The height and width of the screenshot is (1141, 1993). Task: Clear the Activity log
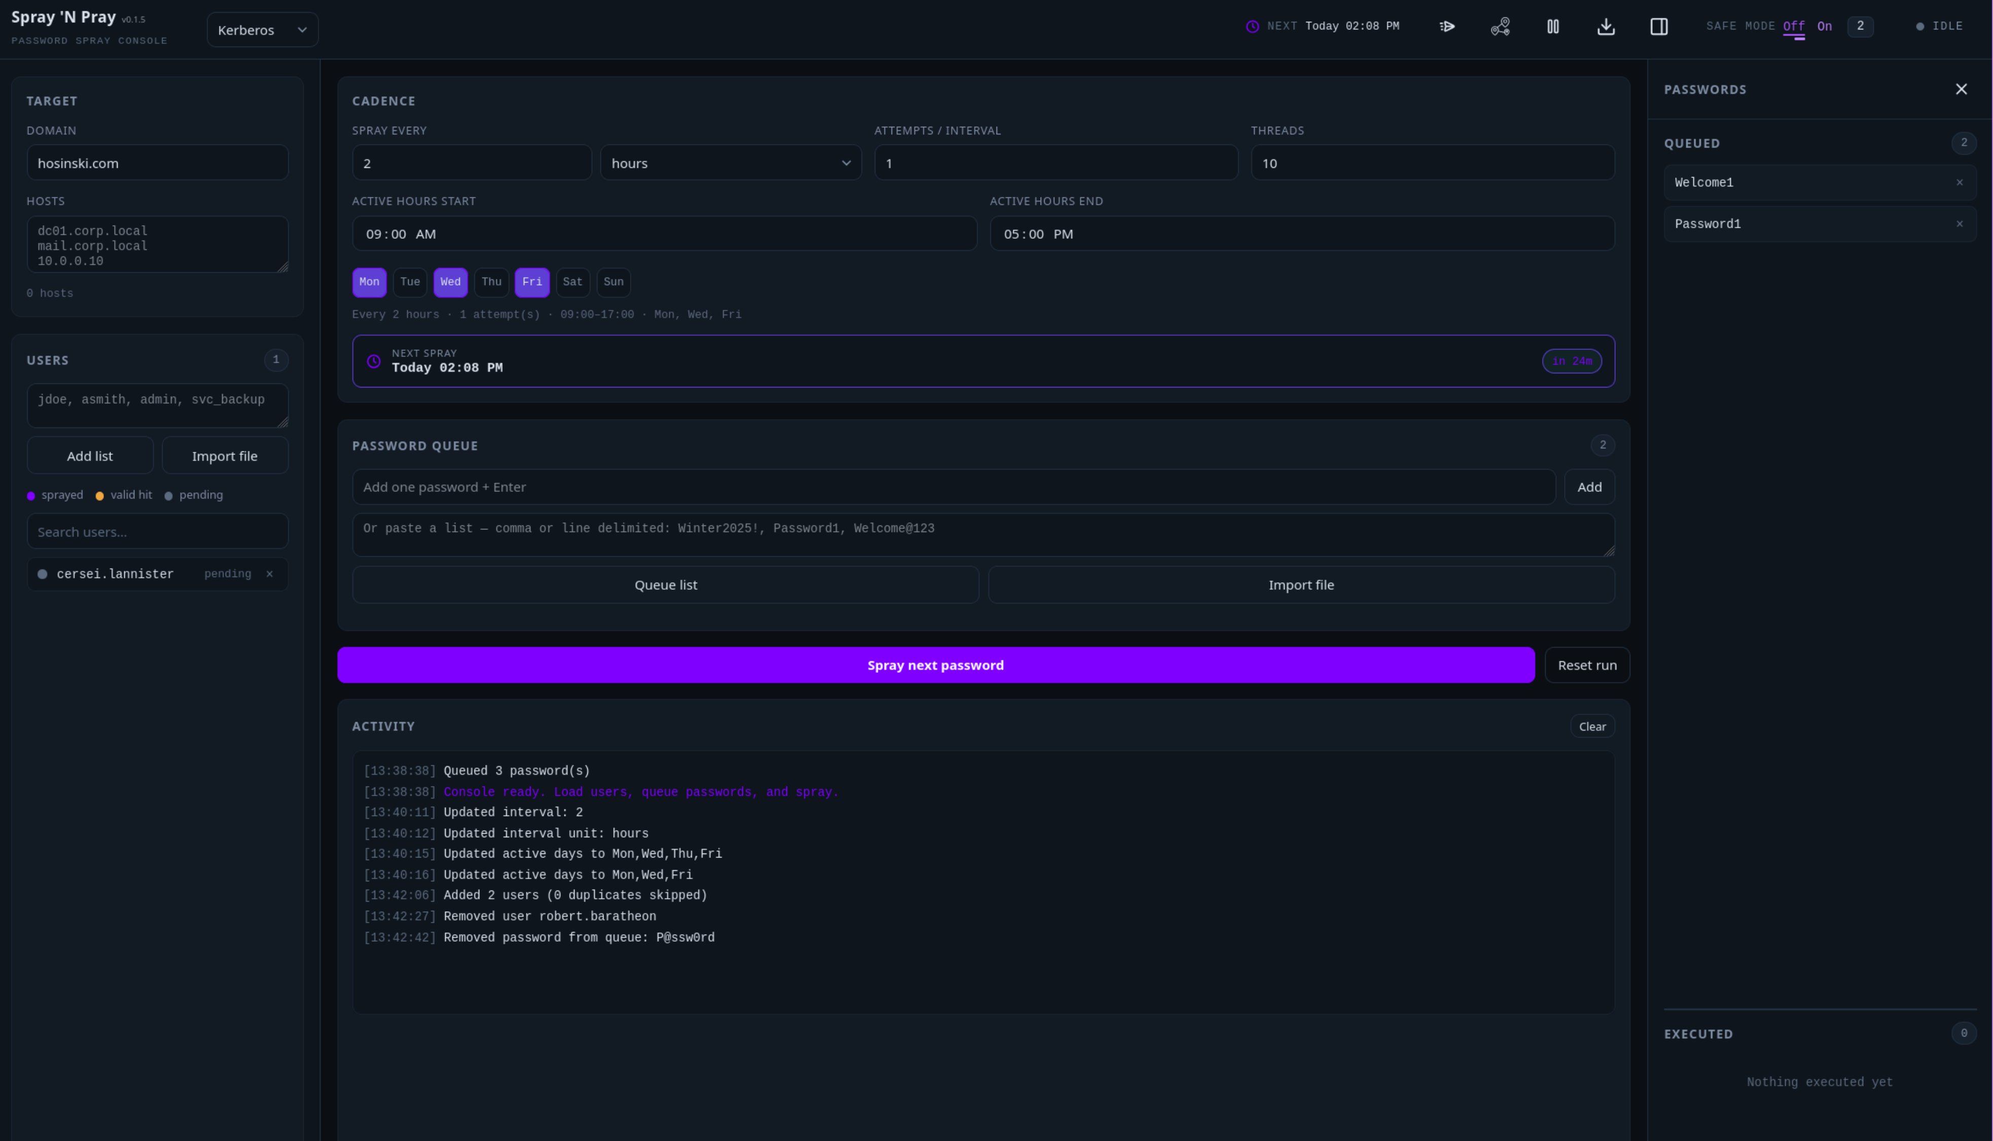(x=1592, y=727)
